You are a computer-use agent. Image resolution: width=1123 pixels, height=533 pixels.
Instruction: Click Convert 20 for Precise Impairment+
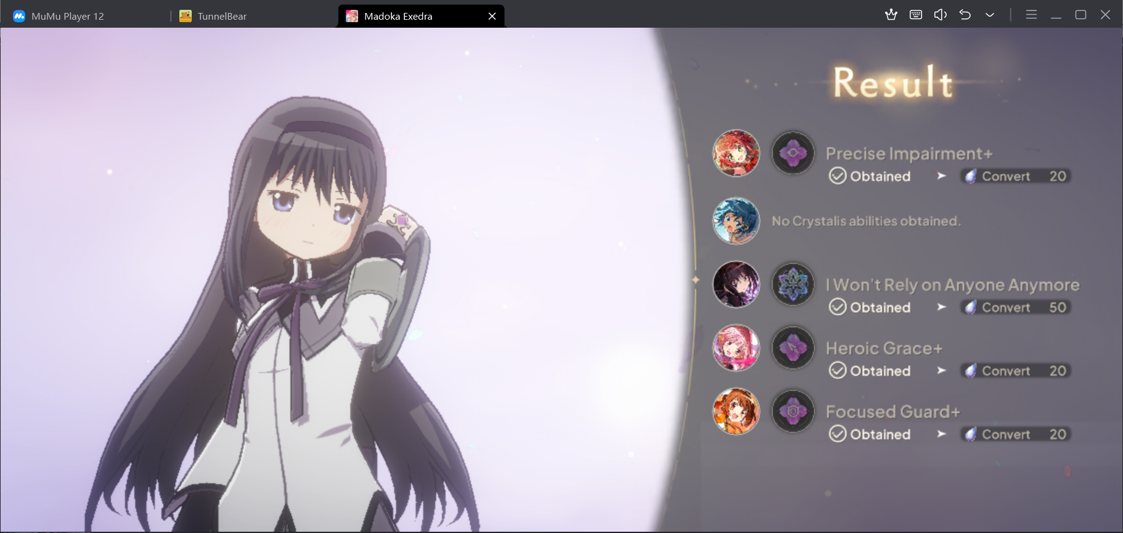point(1015,176)
